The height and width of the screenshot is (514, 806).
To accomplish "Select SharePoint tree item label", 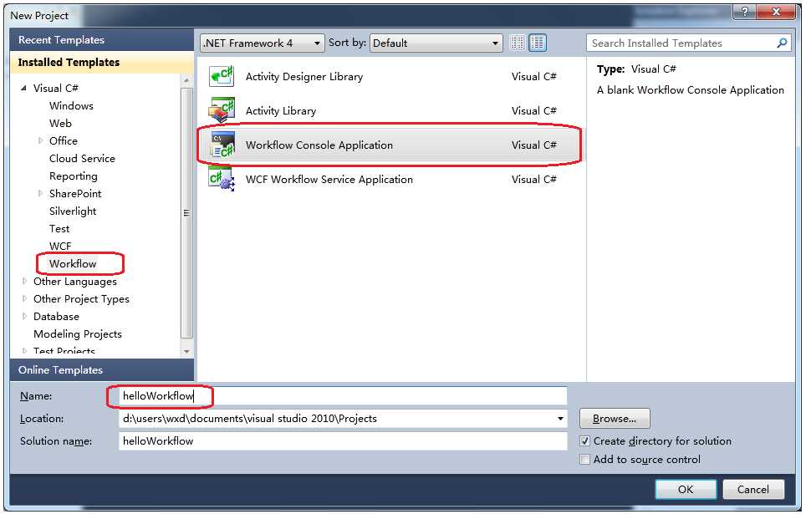I will (x=75, y=194).
